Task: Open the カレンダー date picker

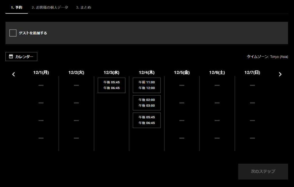Action: tap(21, 57)
